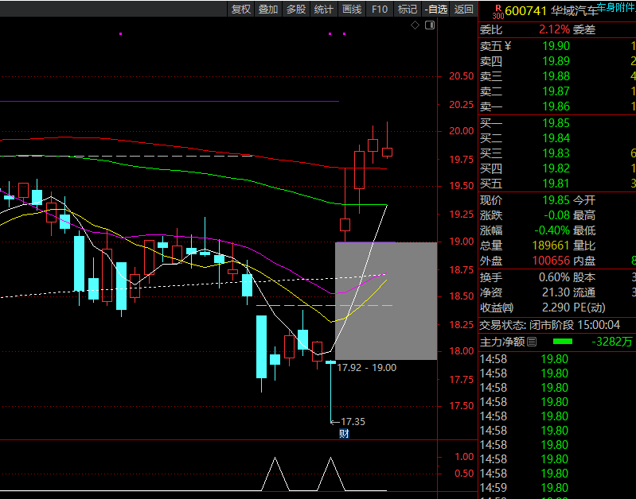Click the R300 badge beside stock code
Viewport: 636px width, 499px height.
click(x=498, y=12)
